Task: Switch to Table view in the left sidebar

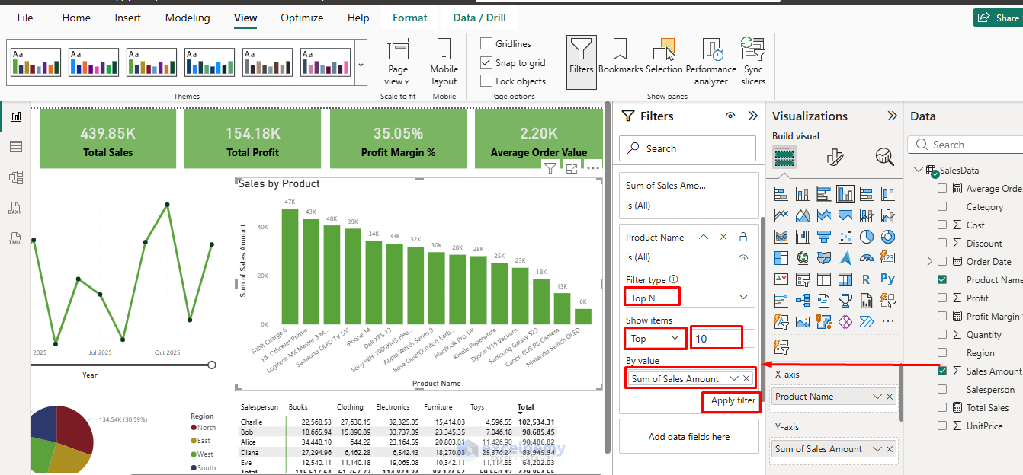Action: click(16, 147)
